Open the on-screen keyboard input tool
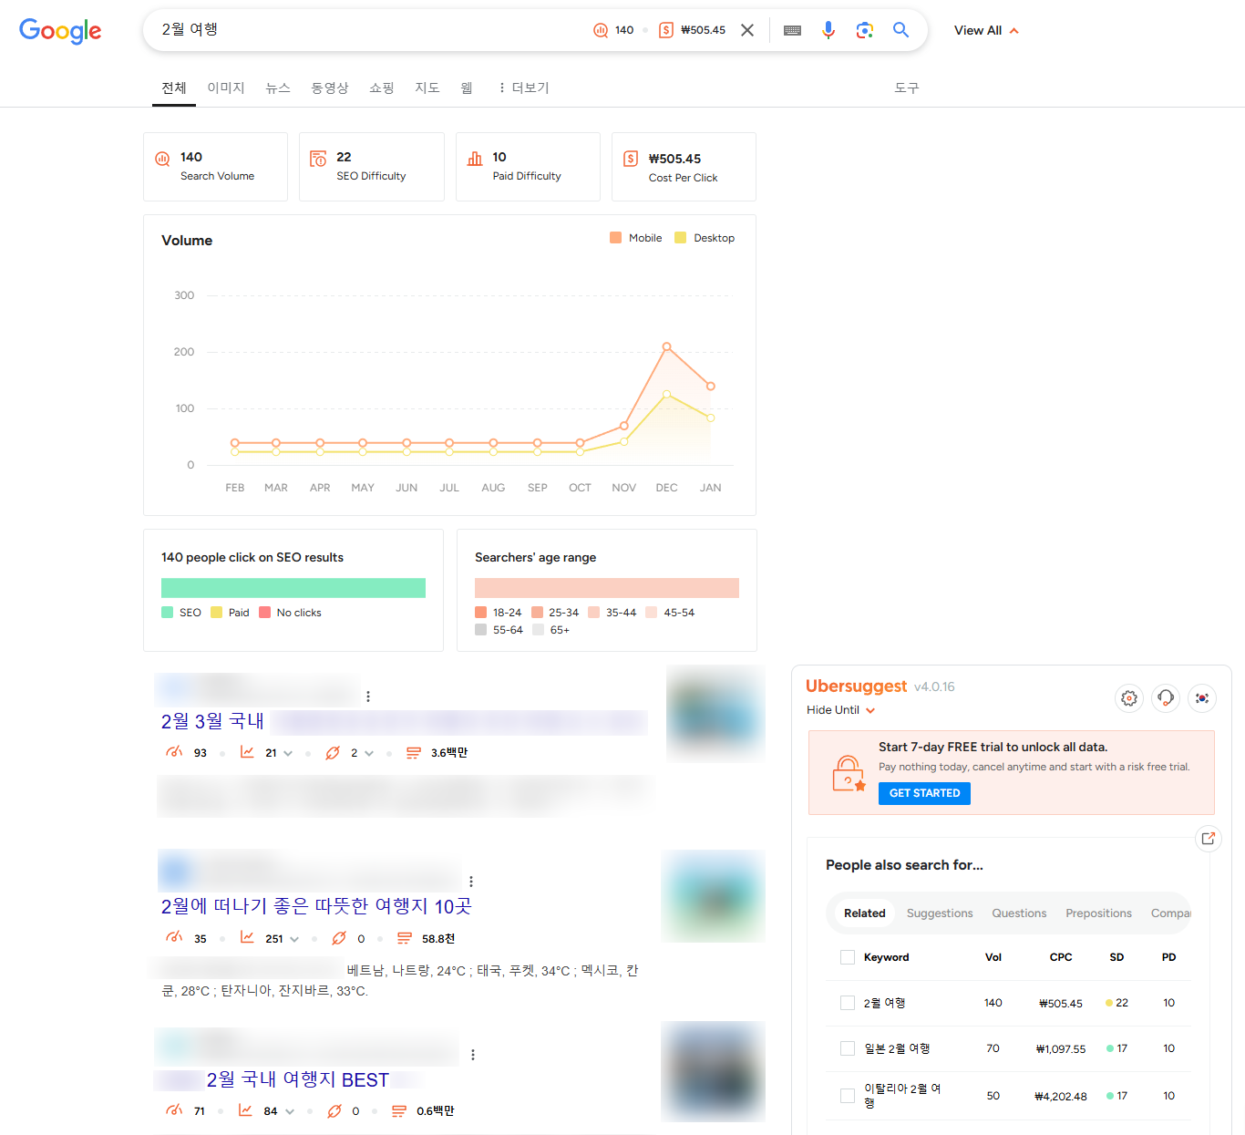Screen dimensions: 1245x1135 [792, 30]
